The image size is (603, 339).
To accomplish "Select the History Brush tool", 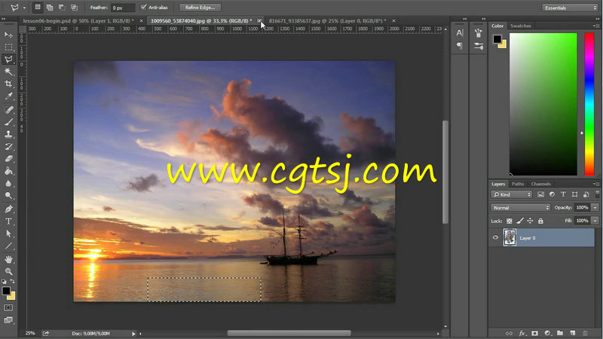I will tap(8, 146).
